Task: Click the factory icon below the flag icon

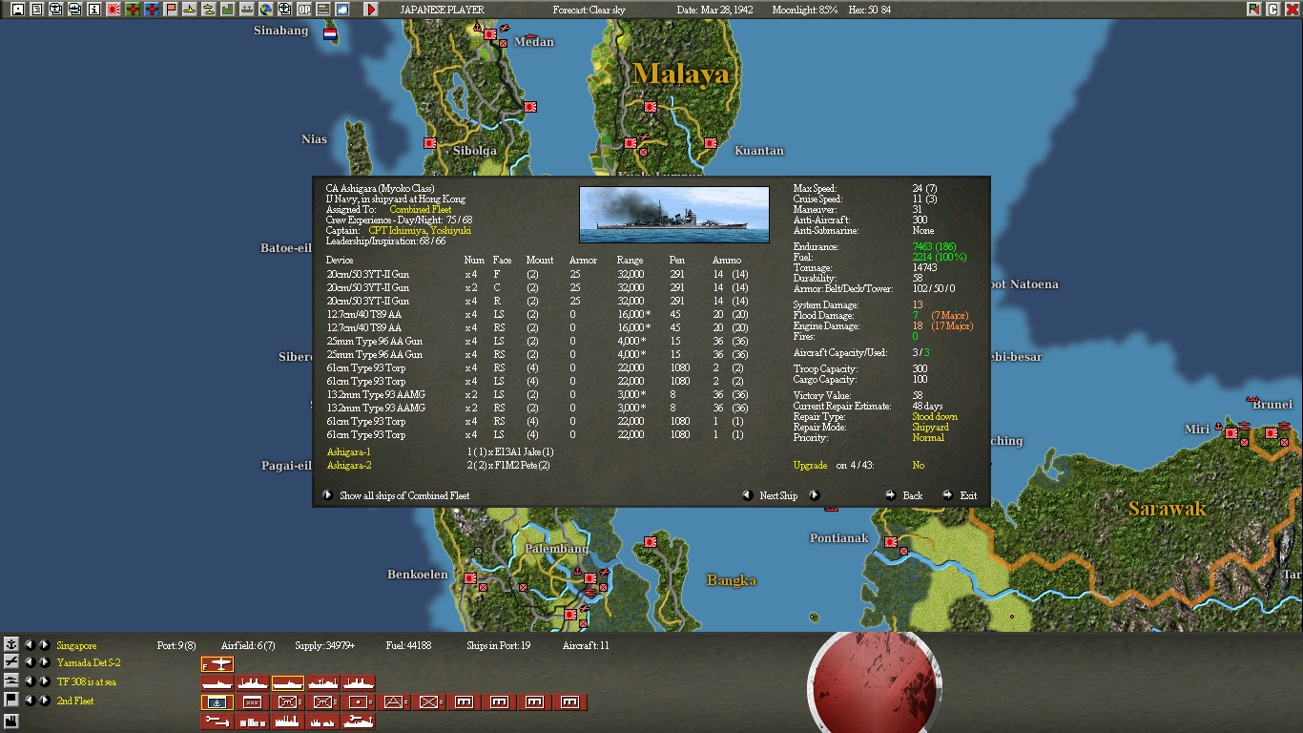Action: [11, 721]
